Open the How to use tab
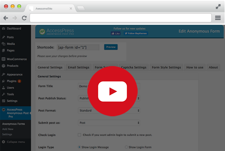Viewport: 225px width, 151px height. [x=195, y=67]
